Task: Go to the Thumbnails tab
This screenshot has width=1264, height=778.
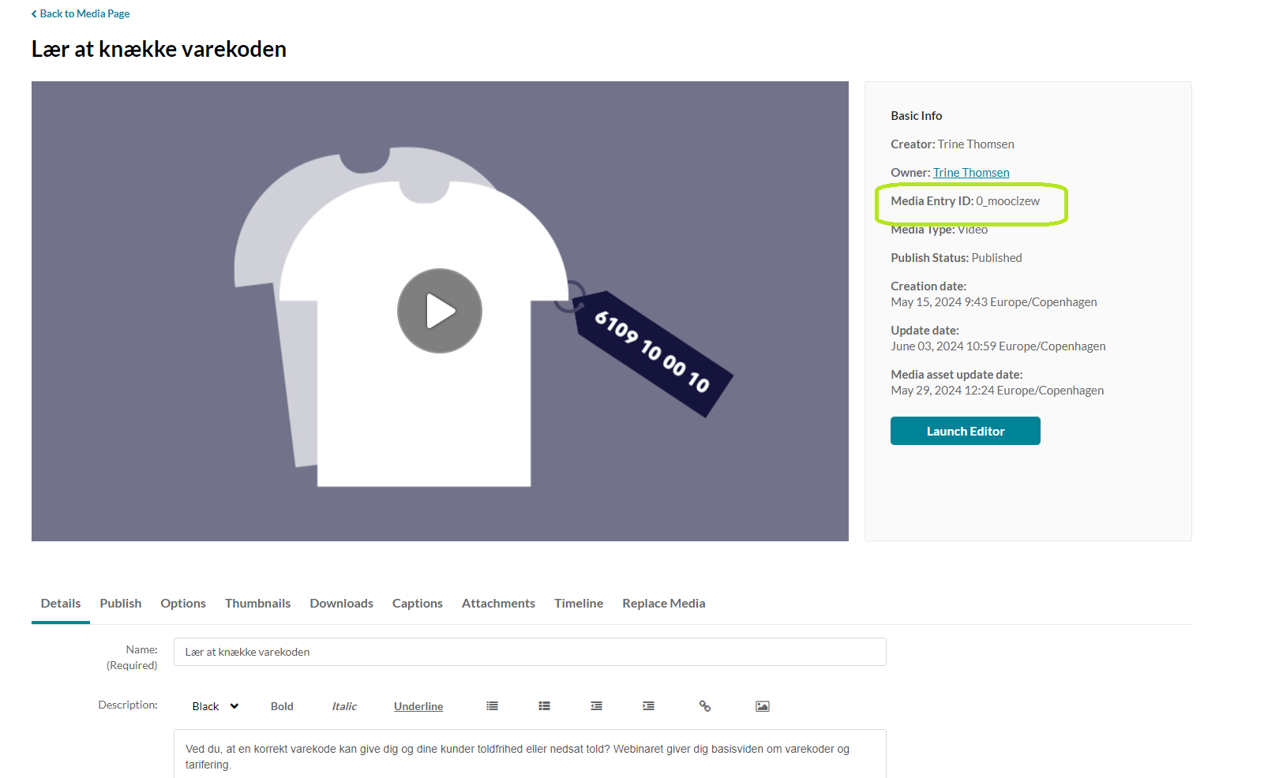Action: coord(257,604)
